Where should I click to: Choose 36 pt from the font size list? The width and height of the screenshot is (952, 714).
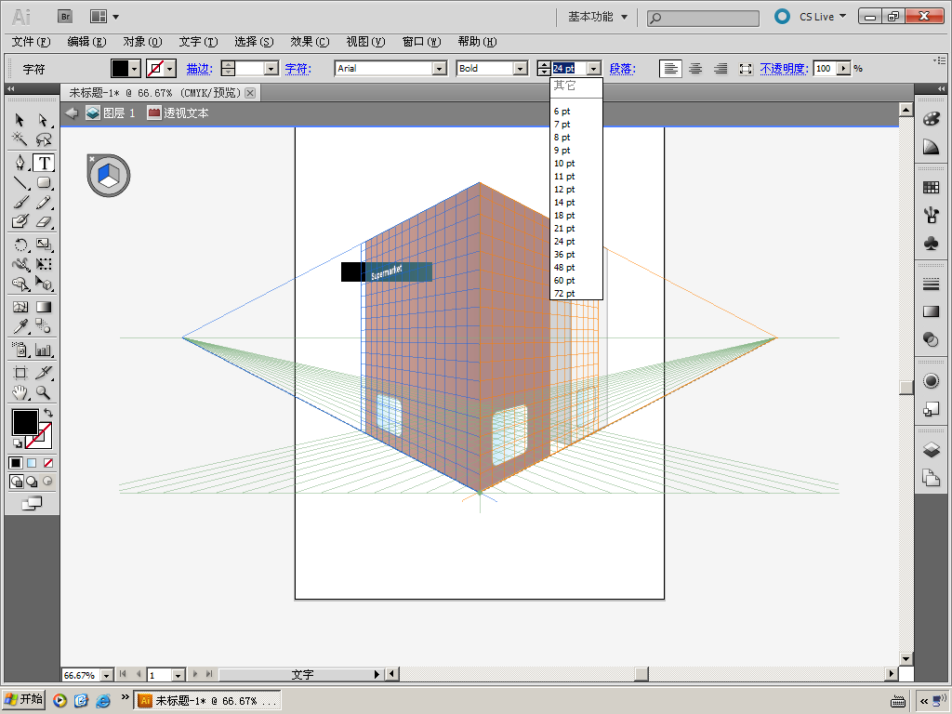tap(564, 255)
